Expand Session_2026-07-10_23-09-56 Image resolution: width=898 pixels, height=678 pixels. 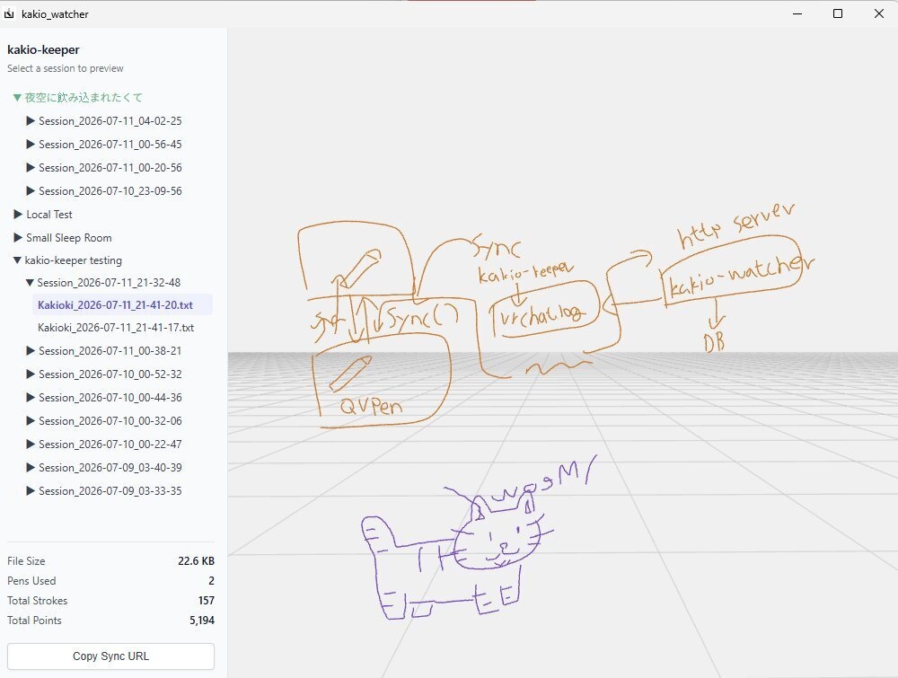coord(104,190)
